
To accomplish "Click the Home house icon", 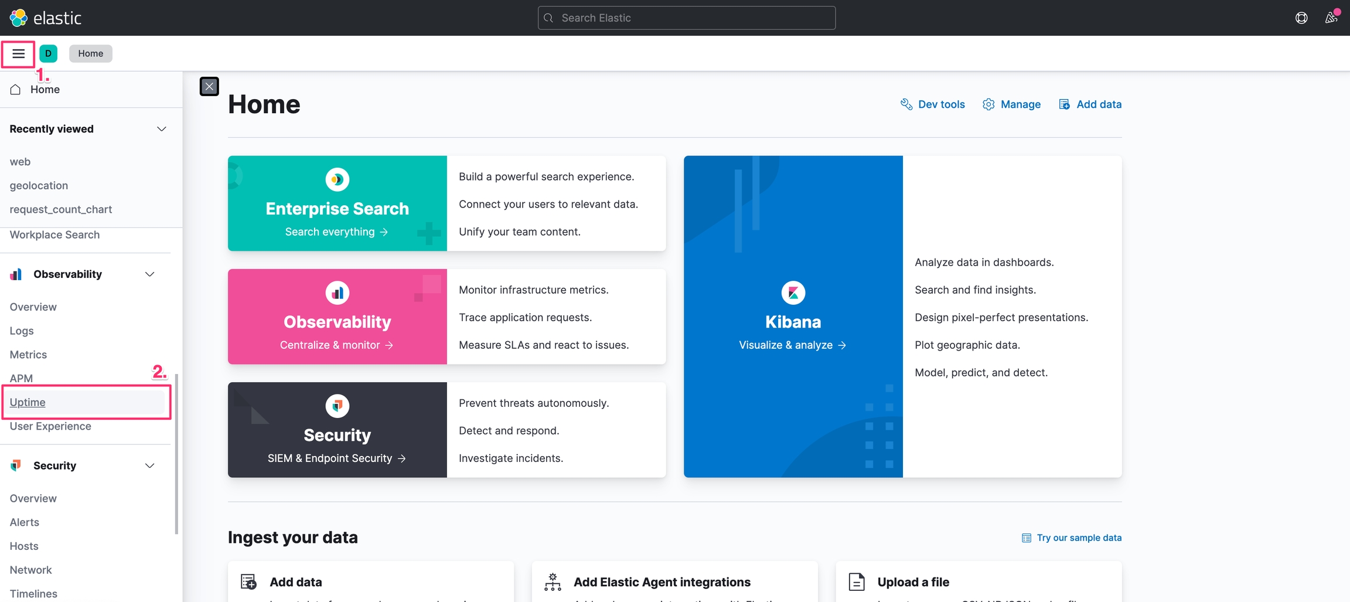I will tap(15, 89).
